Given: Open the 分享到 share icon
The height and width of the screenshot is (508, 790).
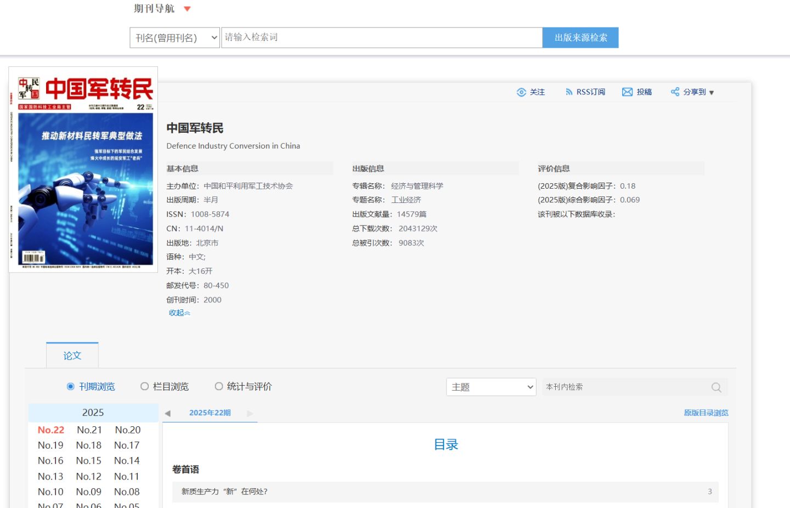Looking at the screenshot, I should tap(675, 92).
